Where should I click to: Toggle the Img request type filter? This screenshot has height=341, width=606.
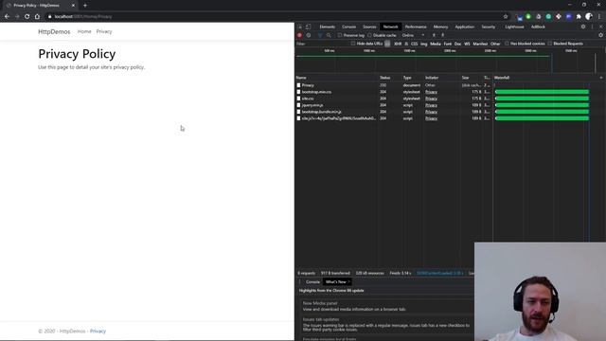pyautogui.click(x=424, y=44)
